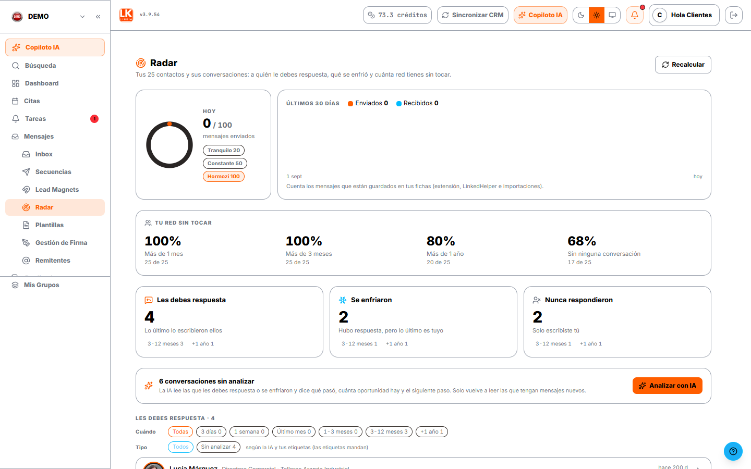Open the Les debes respuesta card

point(229,322)
